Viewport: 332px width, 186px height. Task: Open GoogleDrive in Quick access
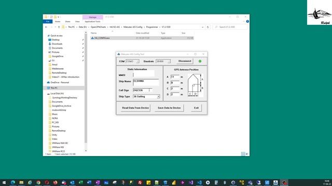point(58,56)
